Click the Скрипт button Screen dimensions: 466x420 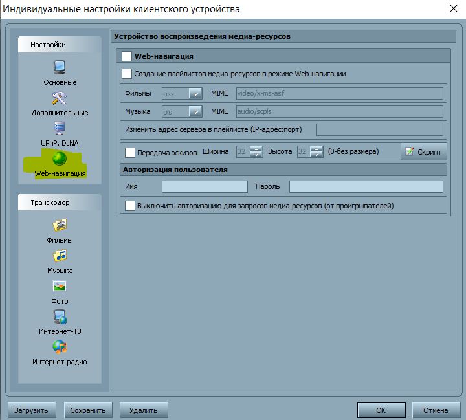tap(423, 152)
